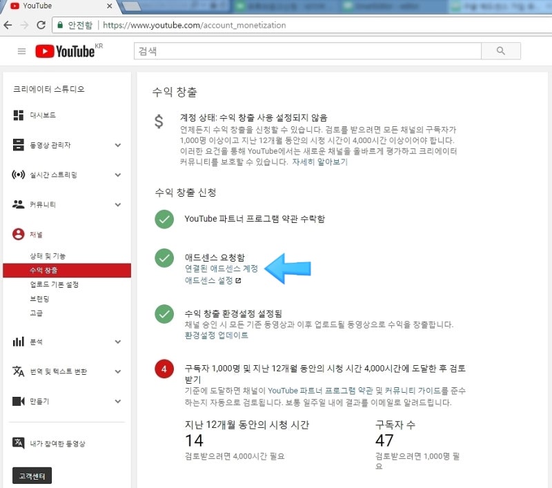
Task: Close the YouTube browser tab
Action: 110,6
